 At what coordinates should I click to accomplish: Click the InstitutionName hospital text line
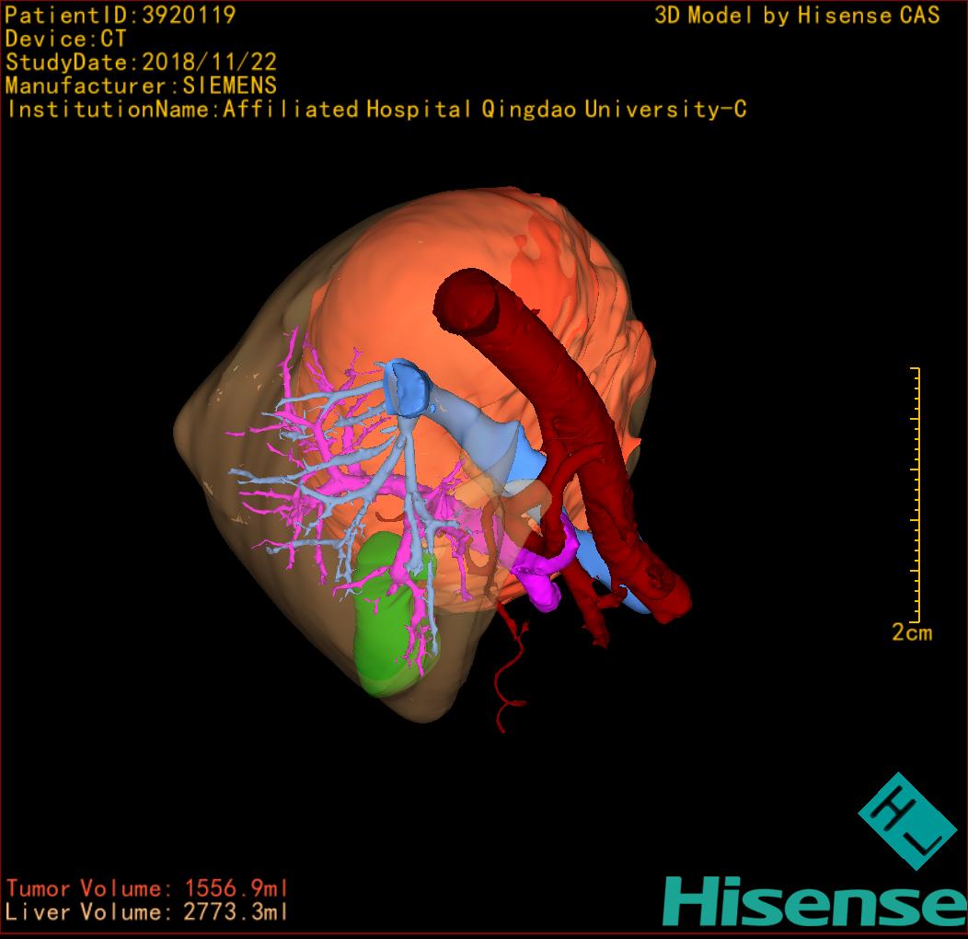click(375, 110)
